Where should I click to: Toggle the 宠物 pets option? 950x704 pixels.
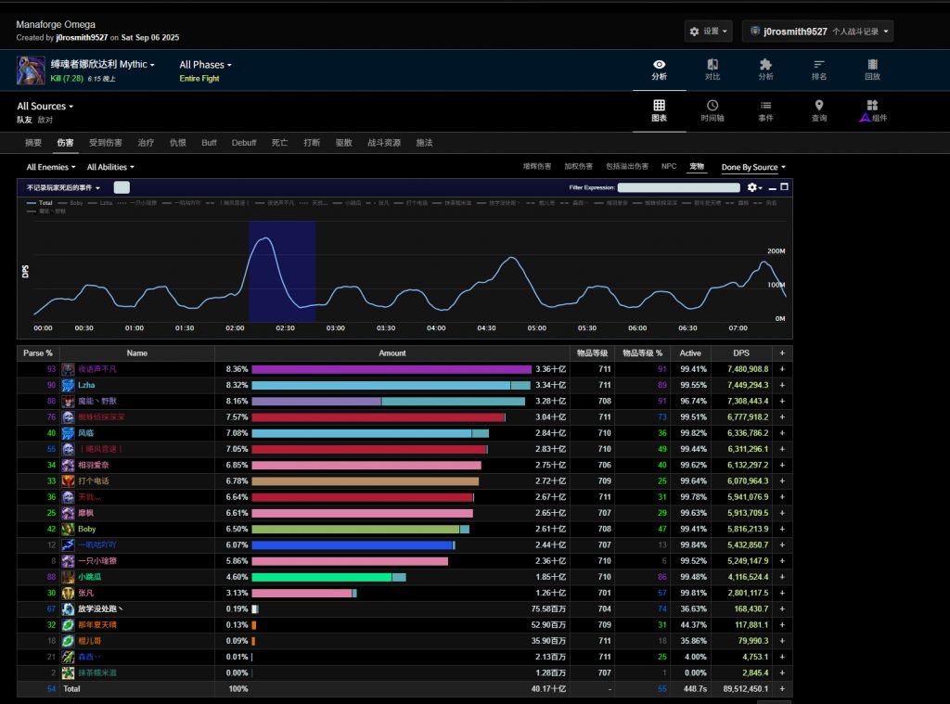pyautogui.click(x=696, y=167)
